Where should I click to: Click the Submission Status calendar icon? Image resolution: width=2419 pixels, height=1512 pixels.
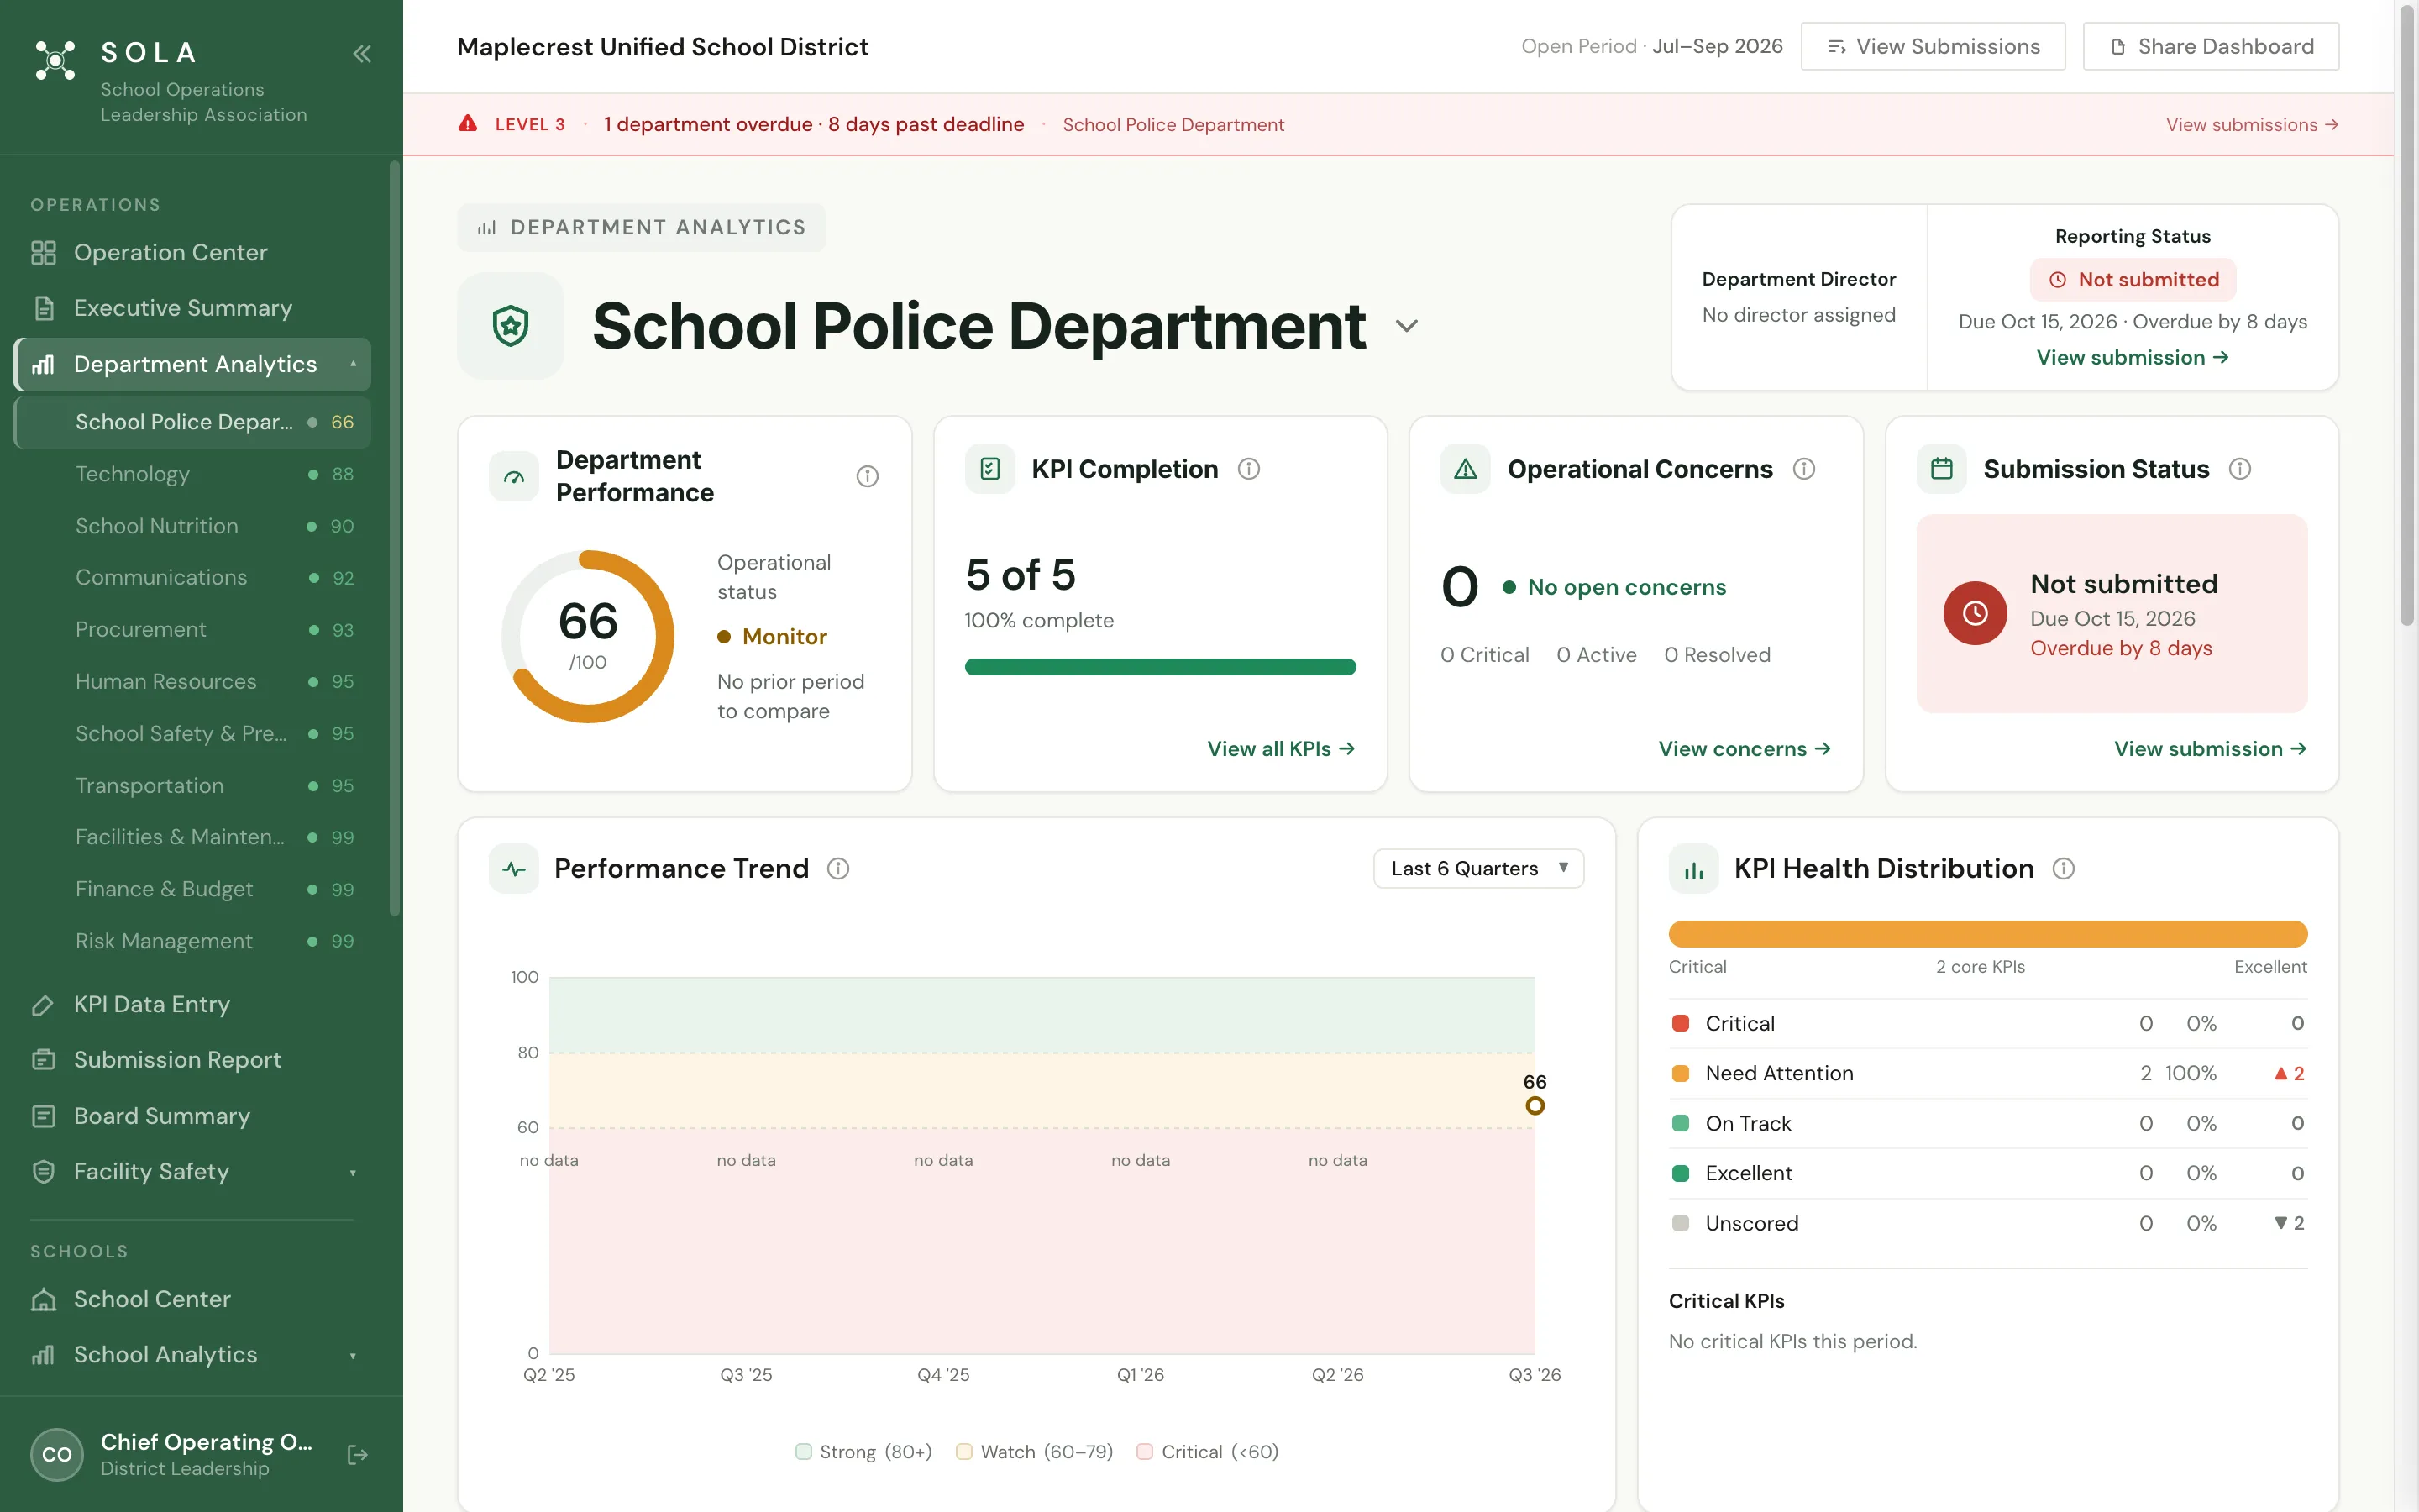1941,469
